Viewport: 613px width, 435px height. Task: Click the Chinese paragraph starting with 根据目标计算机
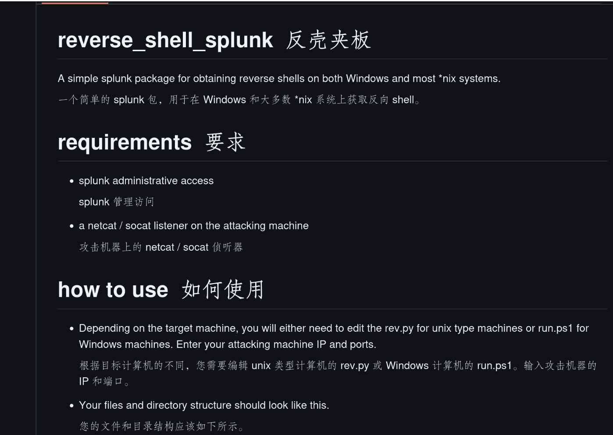pos(338,366)
